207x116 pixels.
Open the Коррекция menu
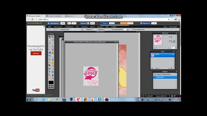pos(85,27)
